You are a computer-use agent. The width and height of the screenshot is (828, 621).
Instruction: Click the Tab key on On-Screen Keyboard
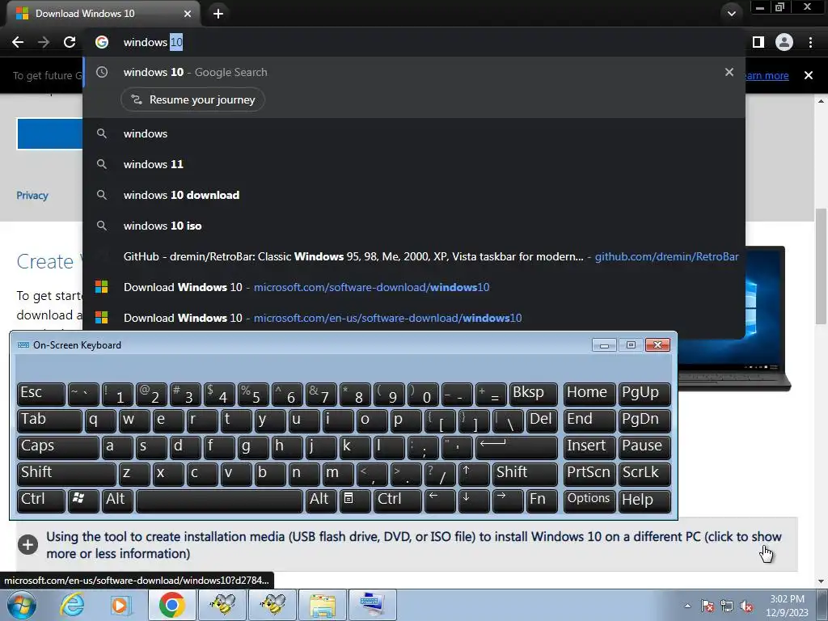click(49, 420)
